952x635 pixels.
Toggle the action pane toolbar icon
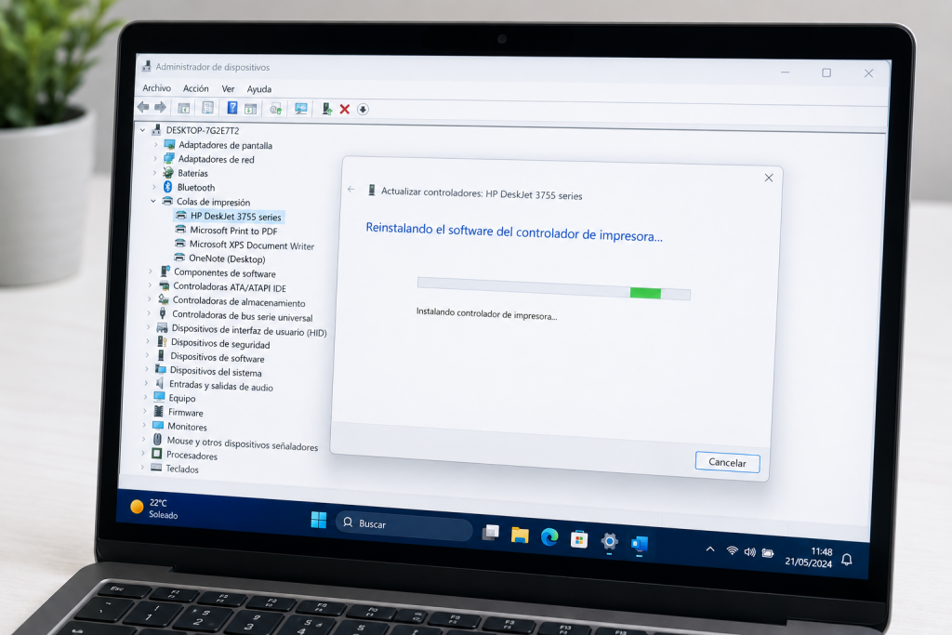pyautogui.click(x=250, y=109)
